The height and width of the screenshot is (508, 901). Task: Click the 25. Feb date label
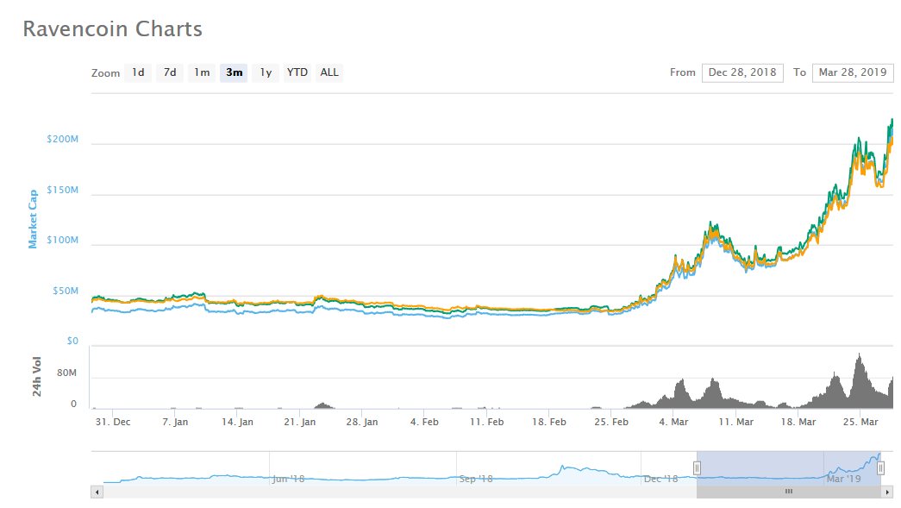[611, 422]
